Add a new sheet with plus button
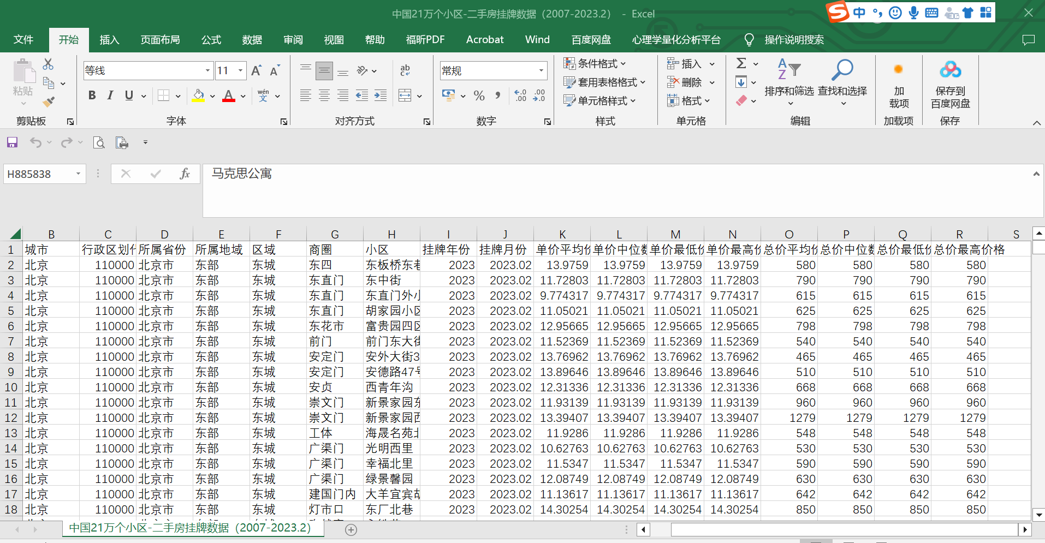This screenshot has width=1045, height=543. tap(351, 529)
